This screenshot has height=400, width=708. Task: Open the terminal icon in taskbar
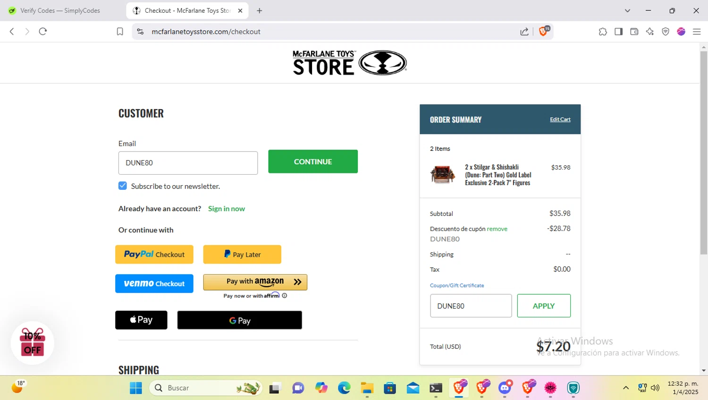click(436, 388)
